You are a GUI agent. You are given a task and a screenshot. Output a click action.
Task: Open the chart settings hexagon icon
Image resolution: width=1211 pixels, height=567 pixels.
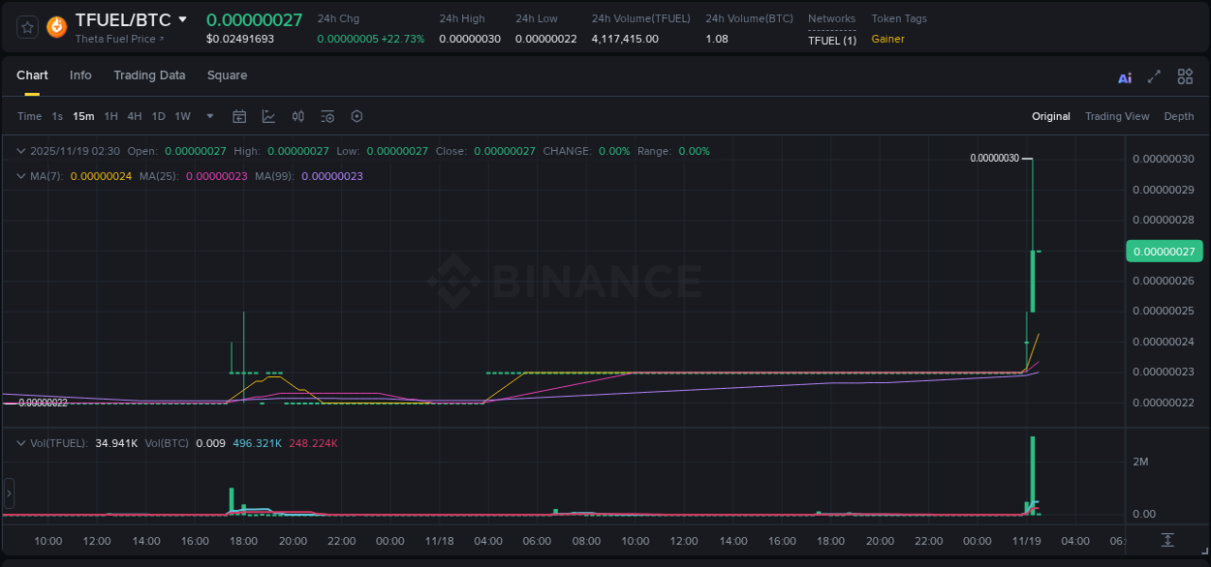357,115
